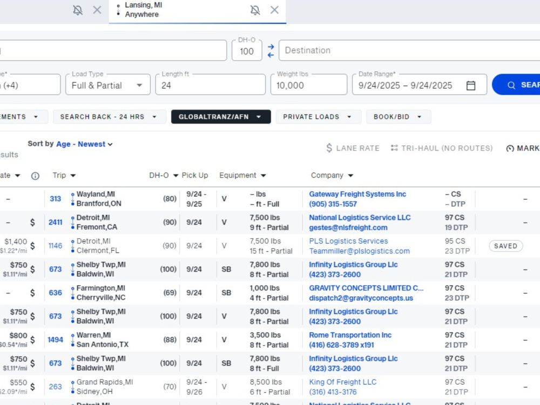Click dollar icon in Farmington-Cherryville row
The width and height of the screenshot is (540, 405).
pyautogui.click(x=32, y=293)
